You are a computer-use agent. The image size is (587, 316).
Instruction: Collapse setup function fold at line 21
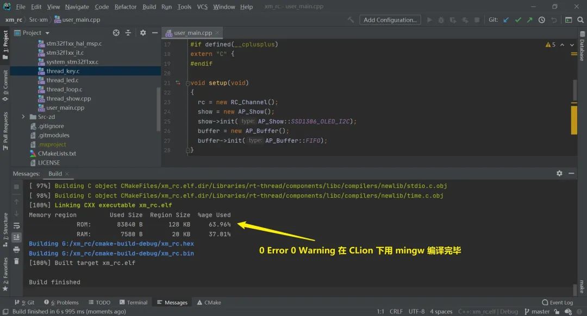pyautogui.click(x=188, y=83)
